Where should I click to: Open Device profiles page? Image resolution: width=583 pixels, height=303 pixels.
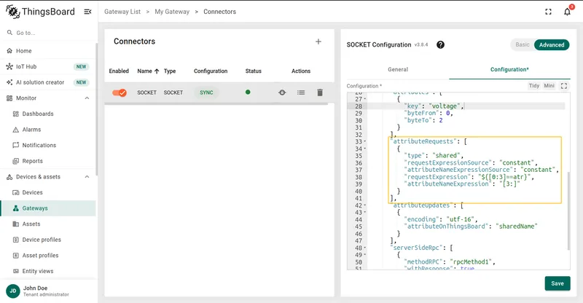48,240
